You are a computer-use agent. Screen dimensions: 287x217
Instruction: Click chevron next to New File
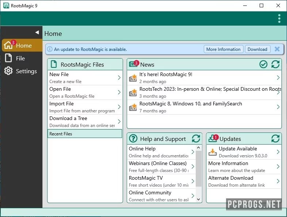119,78
